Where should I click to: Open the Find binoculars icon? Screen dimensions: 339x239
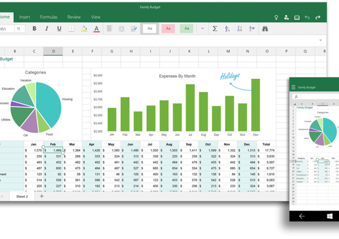point(265,28)
